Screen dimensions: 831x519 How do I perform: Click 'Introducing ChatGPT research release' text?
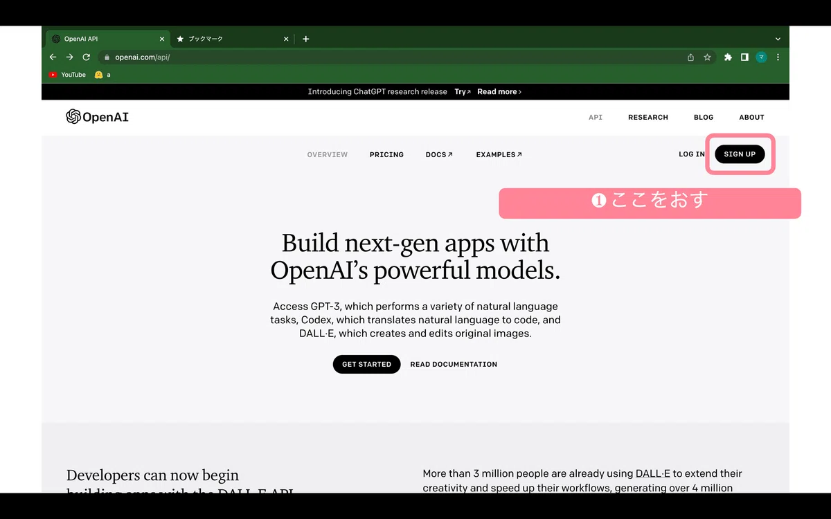point(377,92)
